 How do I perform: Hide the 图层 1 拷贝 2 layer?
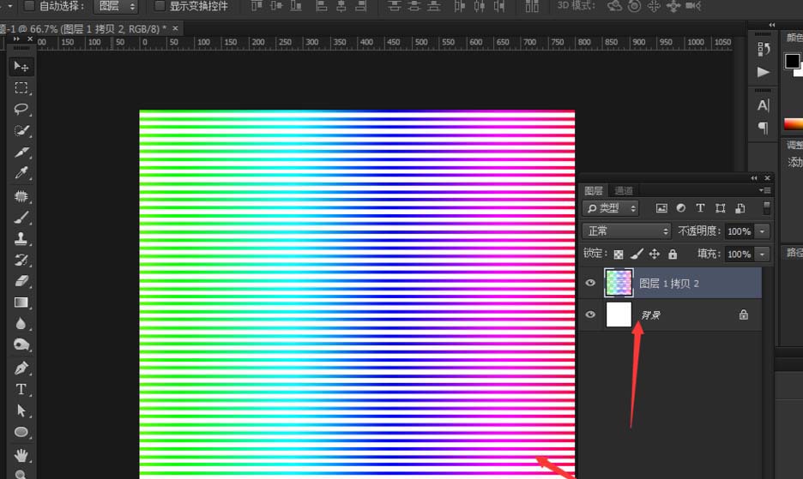pos(590,283)
